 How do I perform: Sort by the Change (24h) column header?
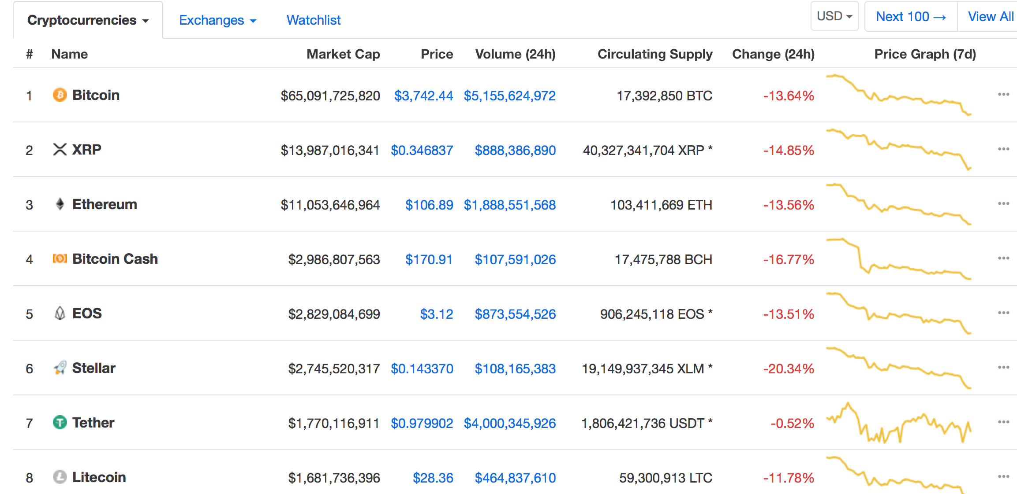pyautogui.click(x=773, y=54)
